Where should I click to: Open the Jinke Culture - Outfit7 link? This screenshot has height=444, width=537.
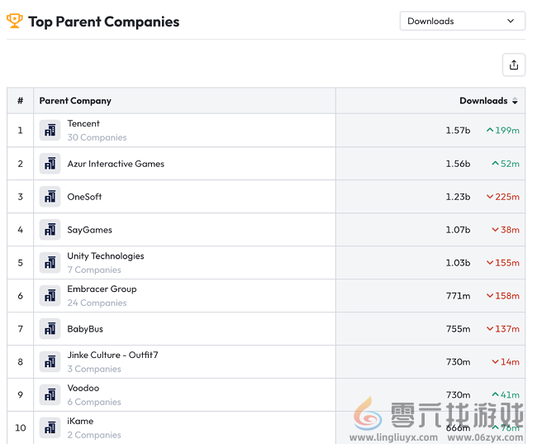(x=112, y=355)
